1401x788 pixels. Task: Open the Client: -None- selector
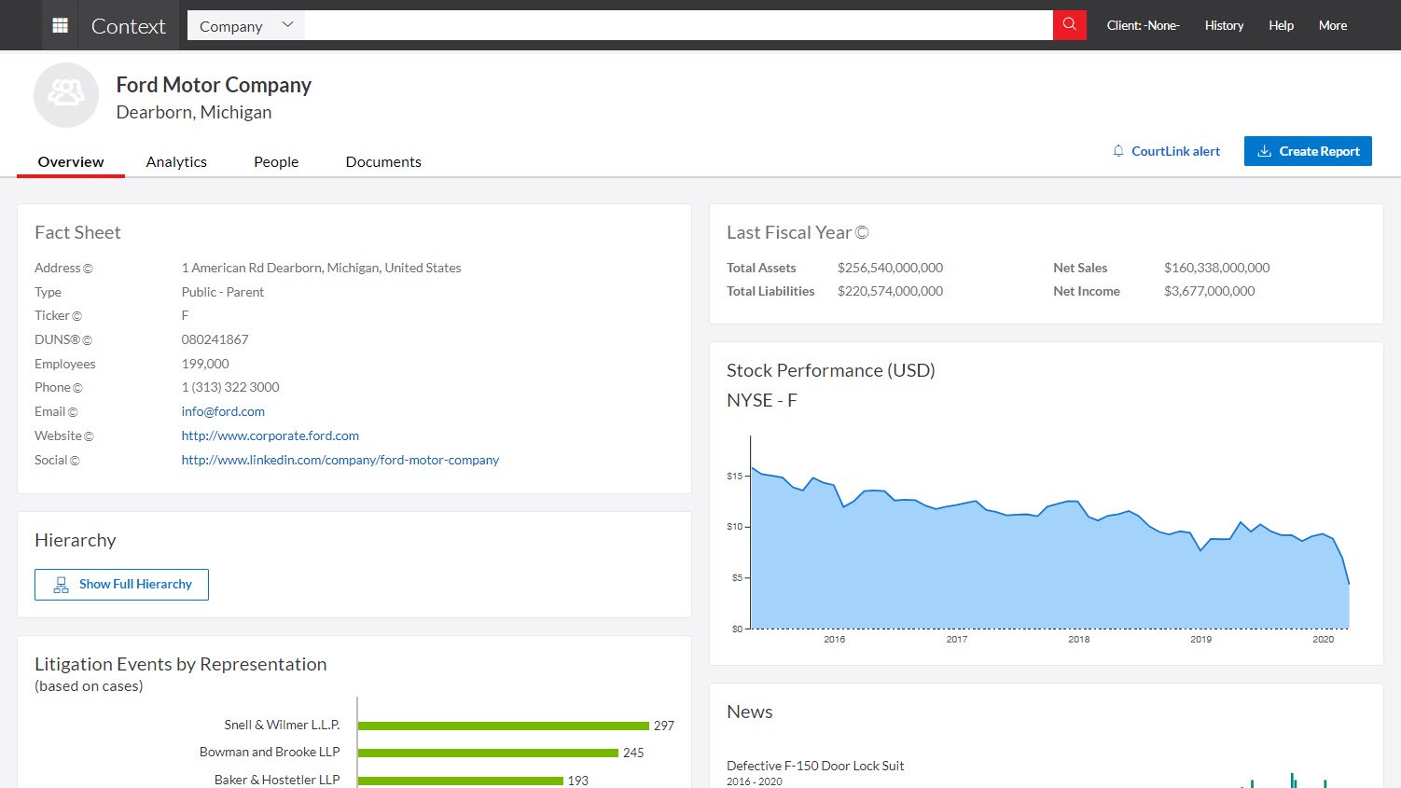[1143, 25]
